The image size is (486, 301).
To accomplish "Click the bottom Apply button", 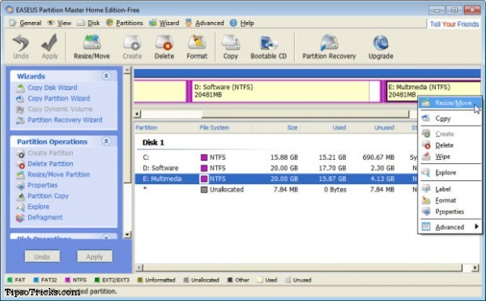I will [x=95, y=256].
